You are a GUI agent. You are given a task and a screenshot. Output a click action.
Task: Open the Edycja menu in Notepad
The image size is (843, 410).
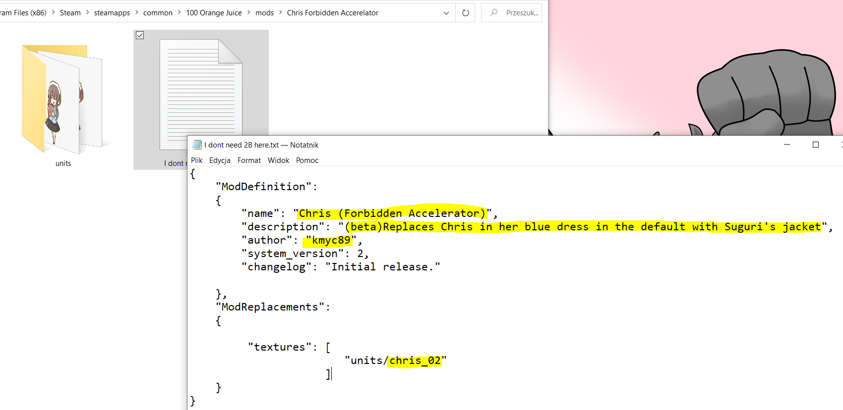pos(220,160)
